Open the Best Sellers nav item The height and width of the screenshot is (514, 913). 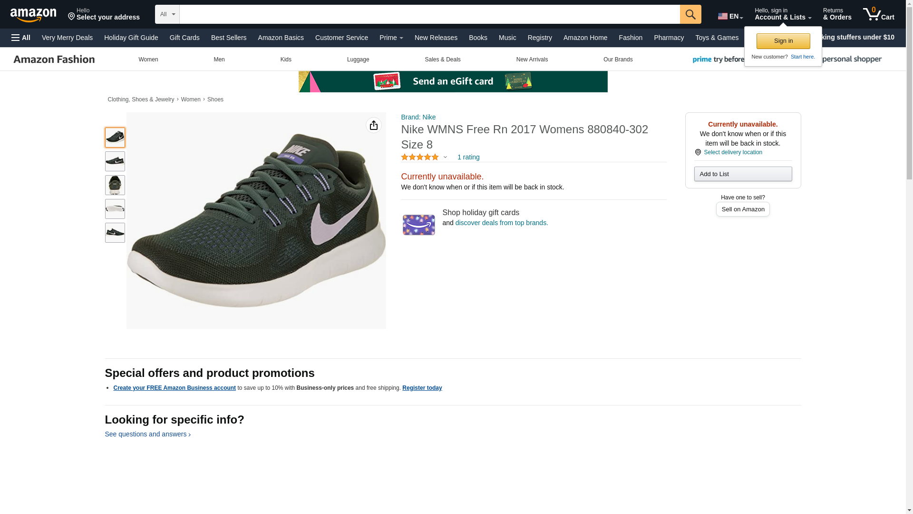pos(228,38)
